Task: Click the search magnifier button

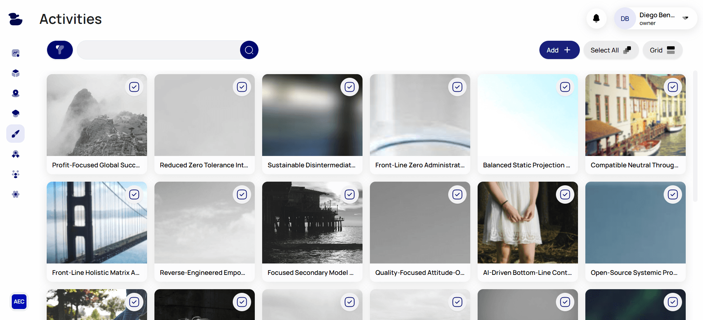Action: click(249, 50)
